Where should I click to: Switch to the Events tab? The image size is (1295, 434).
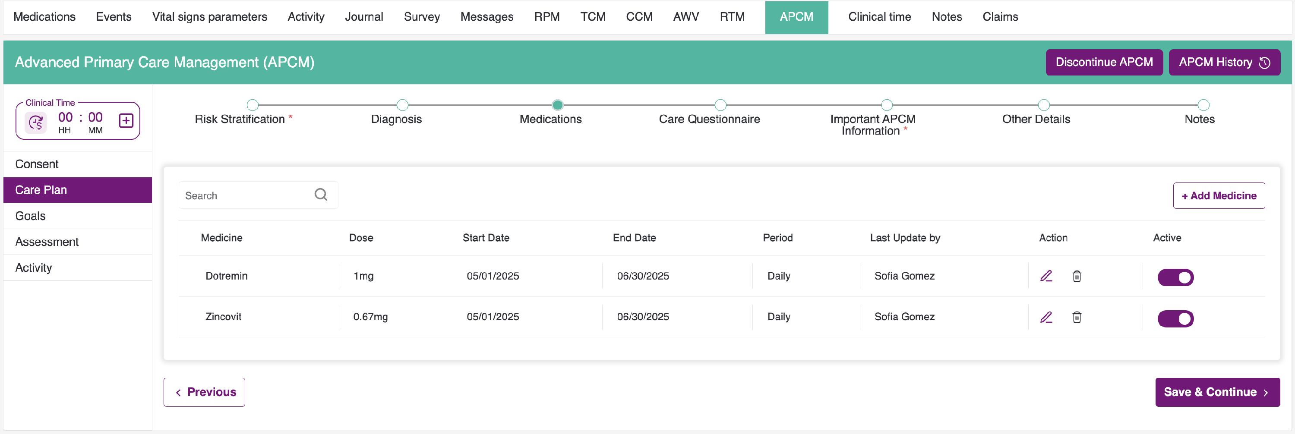pos(114,17)
